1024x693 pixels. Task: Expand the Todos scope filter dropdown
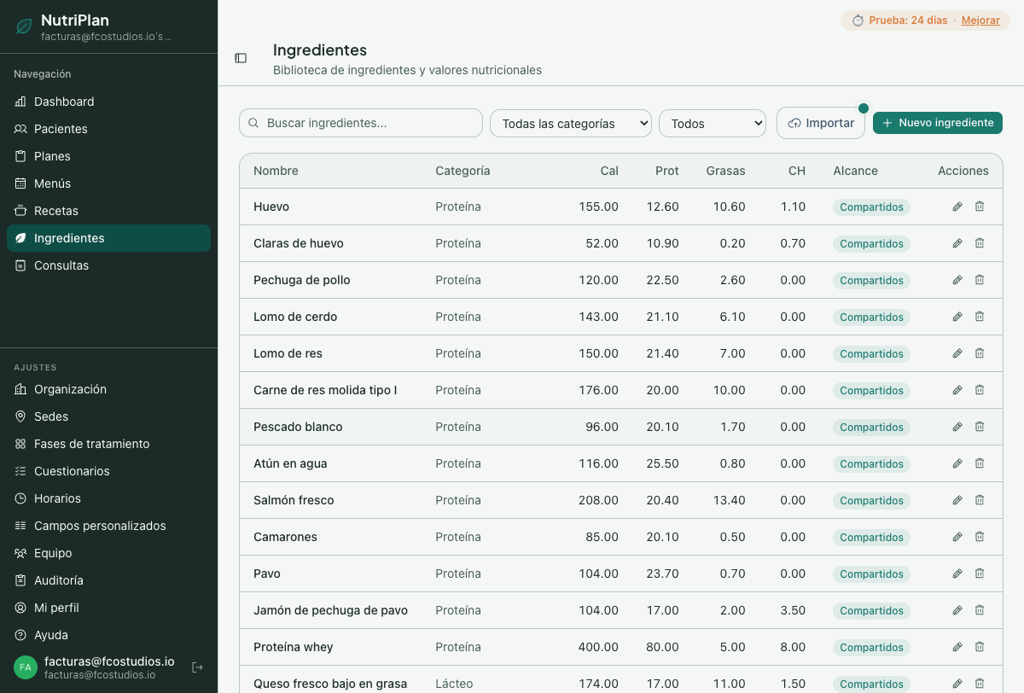712,124
